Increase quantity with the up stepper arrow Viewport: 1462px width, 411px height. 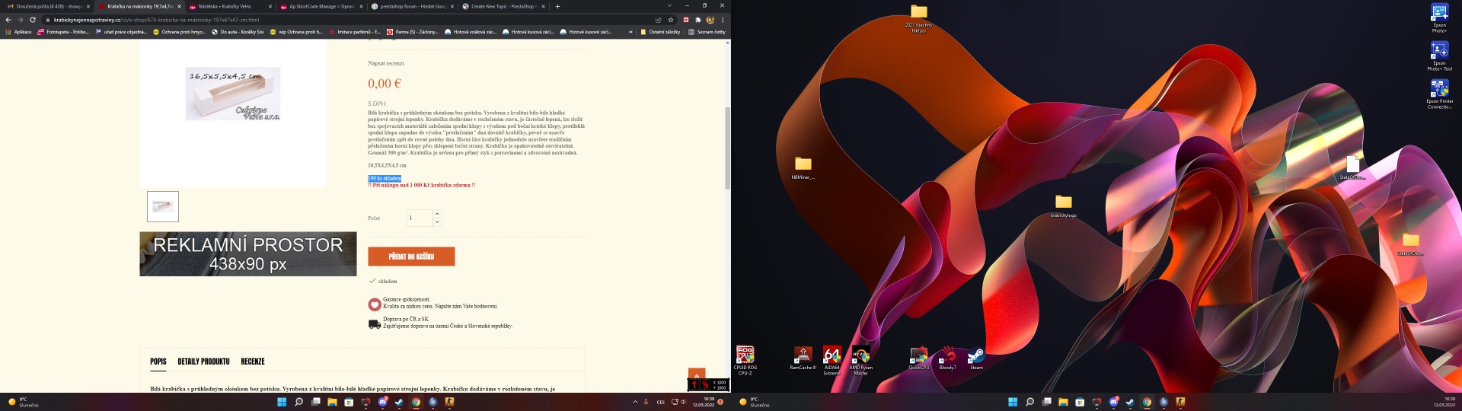[x=437, y=214]
